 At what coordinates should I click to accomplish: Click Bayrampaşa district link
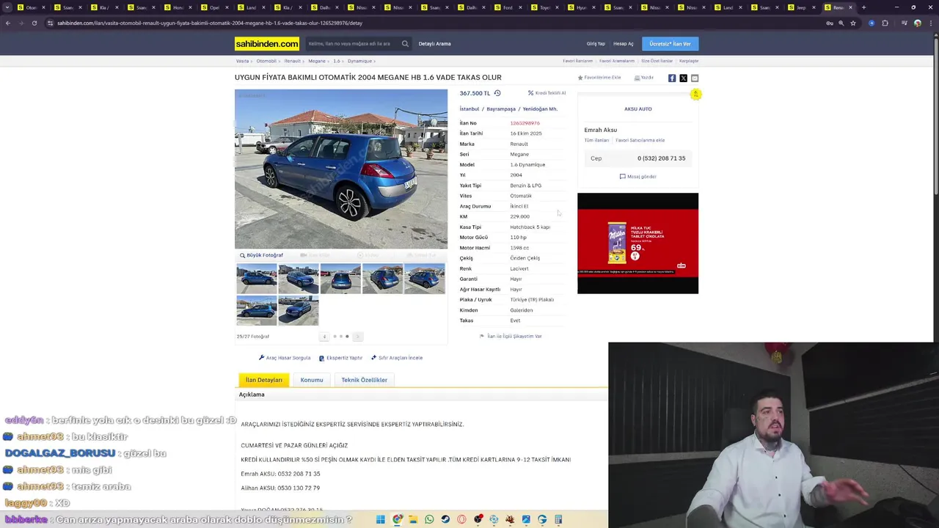[x=501, y=109]
